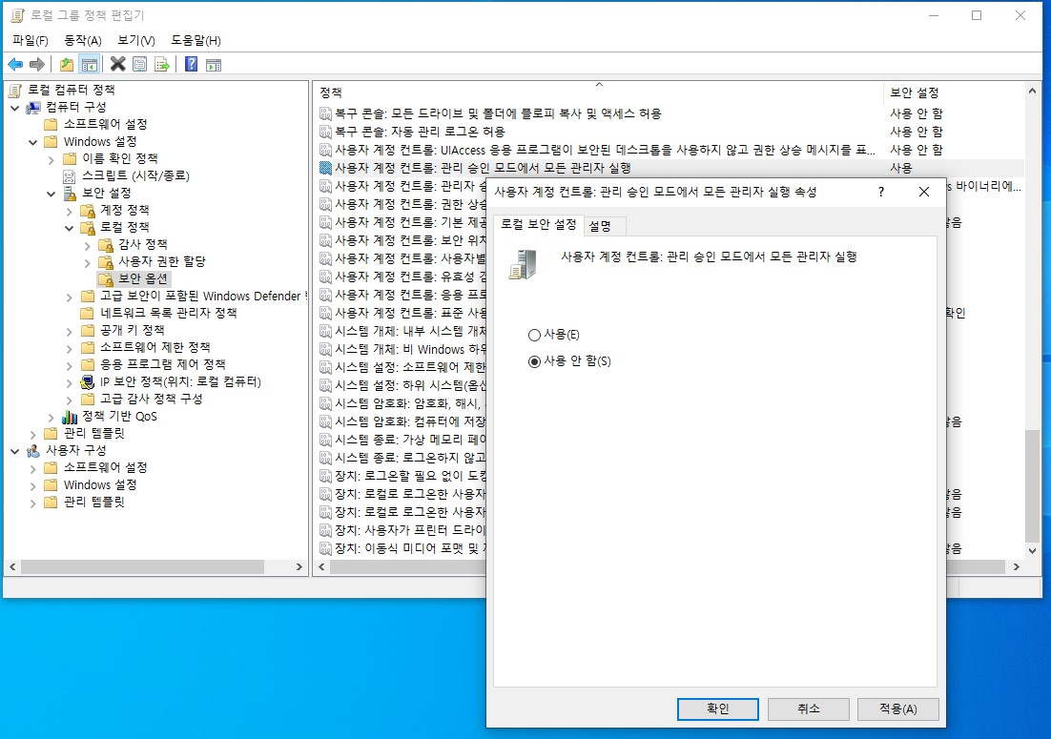Open the Properties toolbar icon
Image resolution: width=1051 pixels, height=739 pixels.
[x=139, y=64]
